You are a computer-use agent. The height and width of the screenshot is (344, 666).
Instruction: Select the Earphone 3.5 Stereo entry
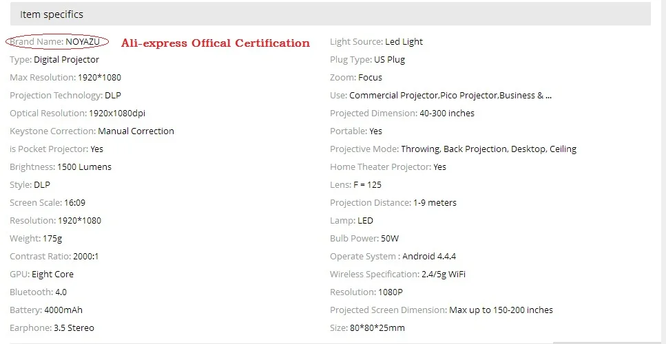click(52, 328)
